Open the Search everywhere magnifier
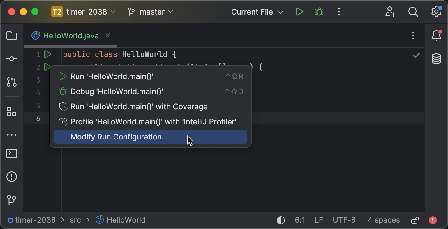This screenshot has width=448, height=229. pyautogui.click(x=413, y=12)
